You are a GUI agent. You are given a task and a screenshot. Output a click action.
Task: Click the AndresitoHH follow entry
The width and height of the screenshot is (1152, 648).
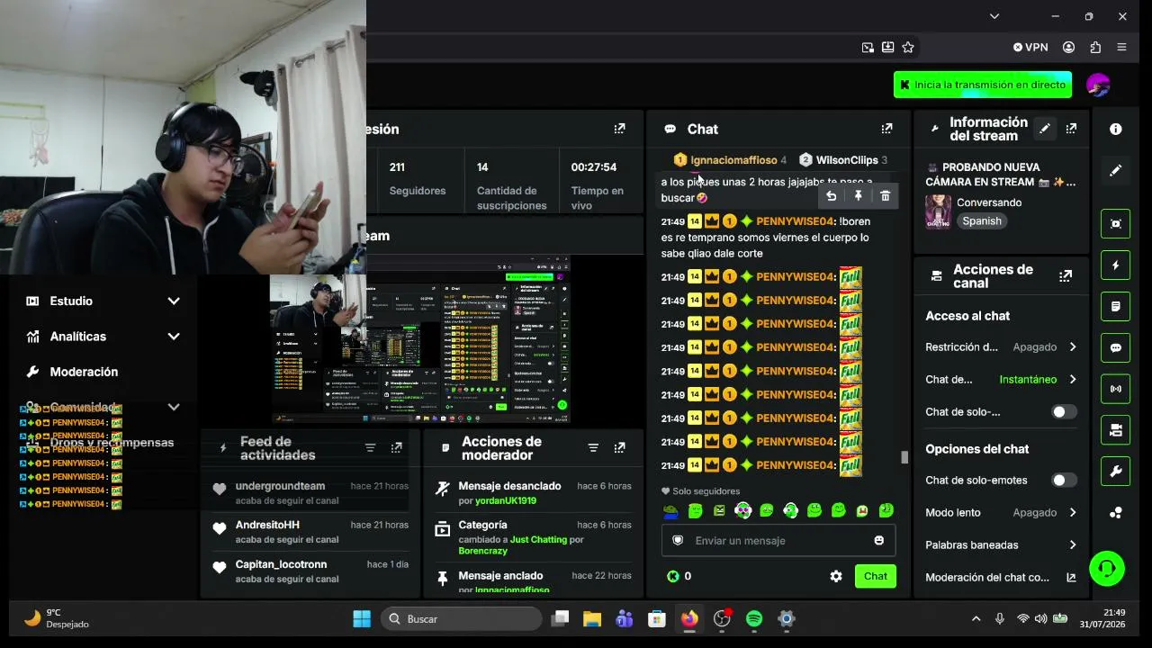(310, 532)
